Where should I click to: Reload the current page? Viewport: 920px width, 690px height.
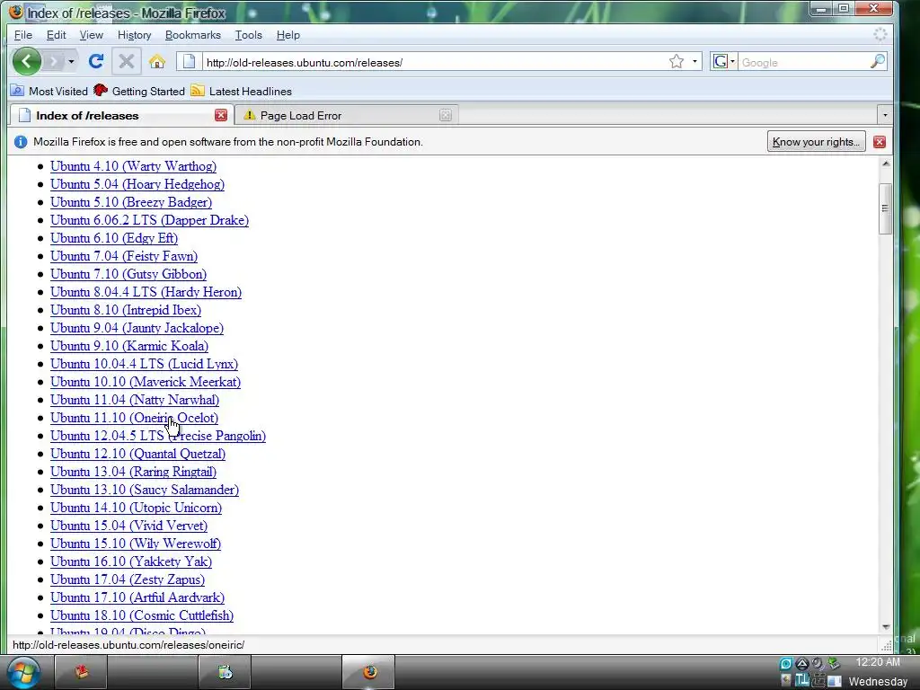click(96, 61)
